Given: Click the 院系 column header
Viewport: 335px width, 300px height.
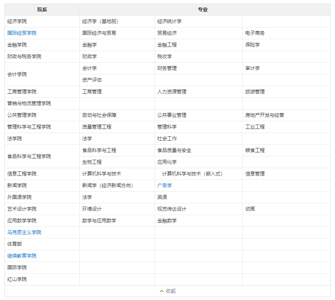Looking at the screenshot, I should click(42, 10).
